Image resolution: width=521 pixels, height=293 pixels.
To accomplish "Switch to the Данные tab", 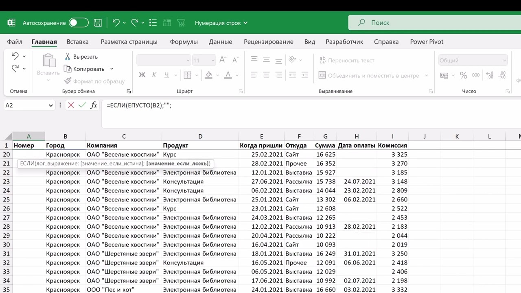I will coord(221,42).
